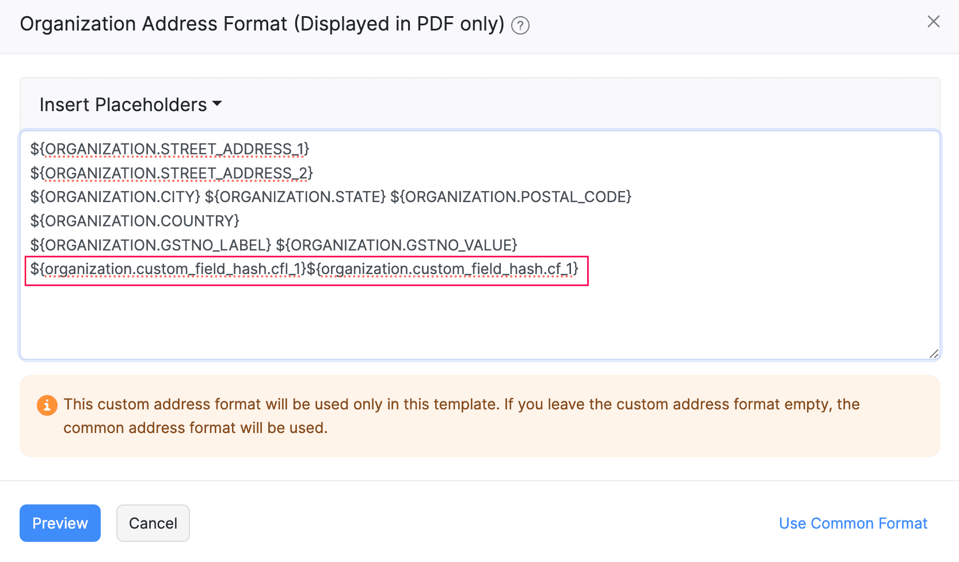The height and width of the screenshot is (562, 959).
Task: Click the textarea resize handle corner
Action: click(934, 354)
